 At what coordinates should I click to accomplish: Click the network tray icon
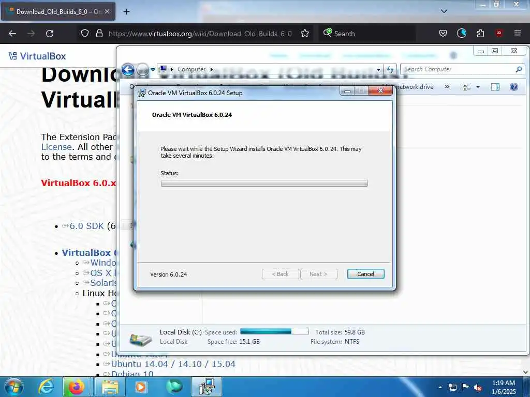452,387
